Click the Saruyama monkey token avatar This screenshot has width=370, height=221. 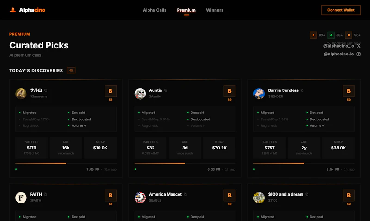click(x=21, y=94)
